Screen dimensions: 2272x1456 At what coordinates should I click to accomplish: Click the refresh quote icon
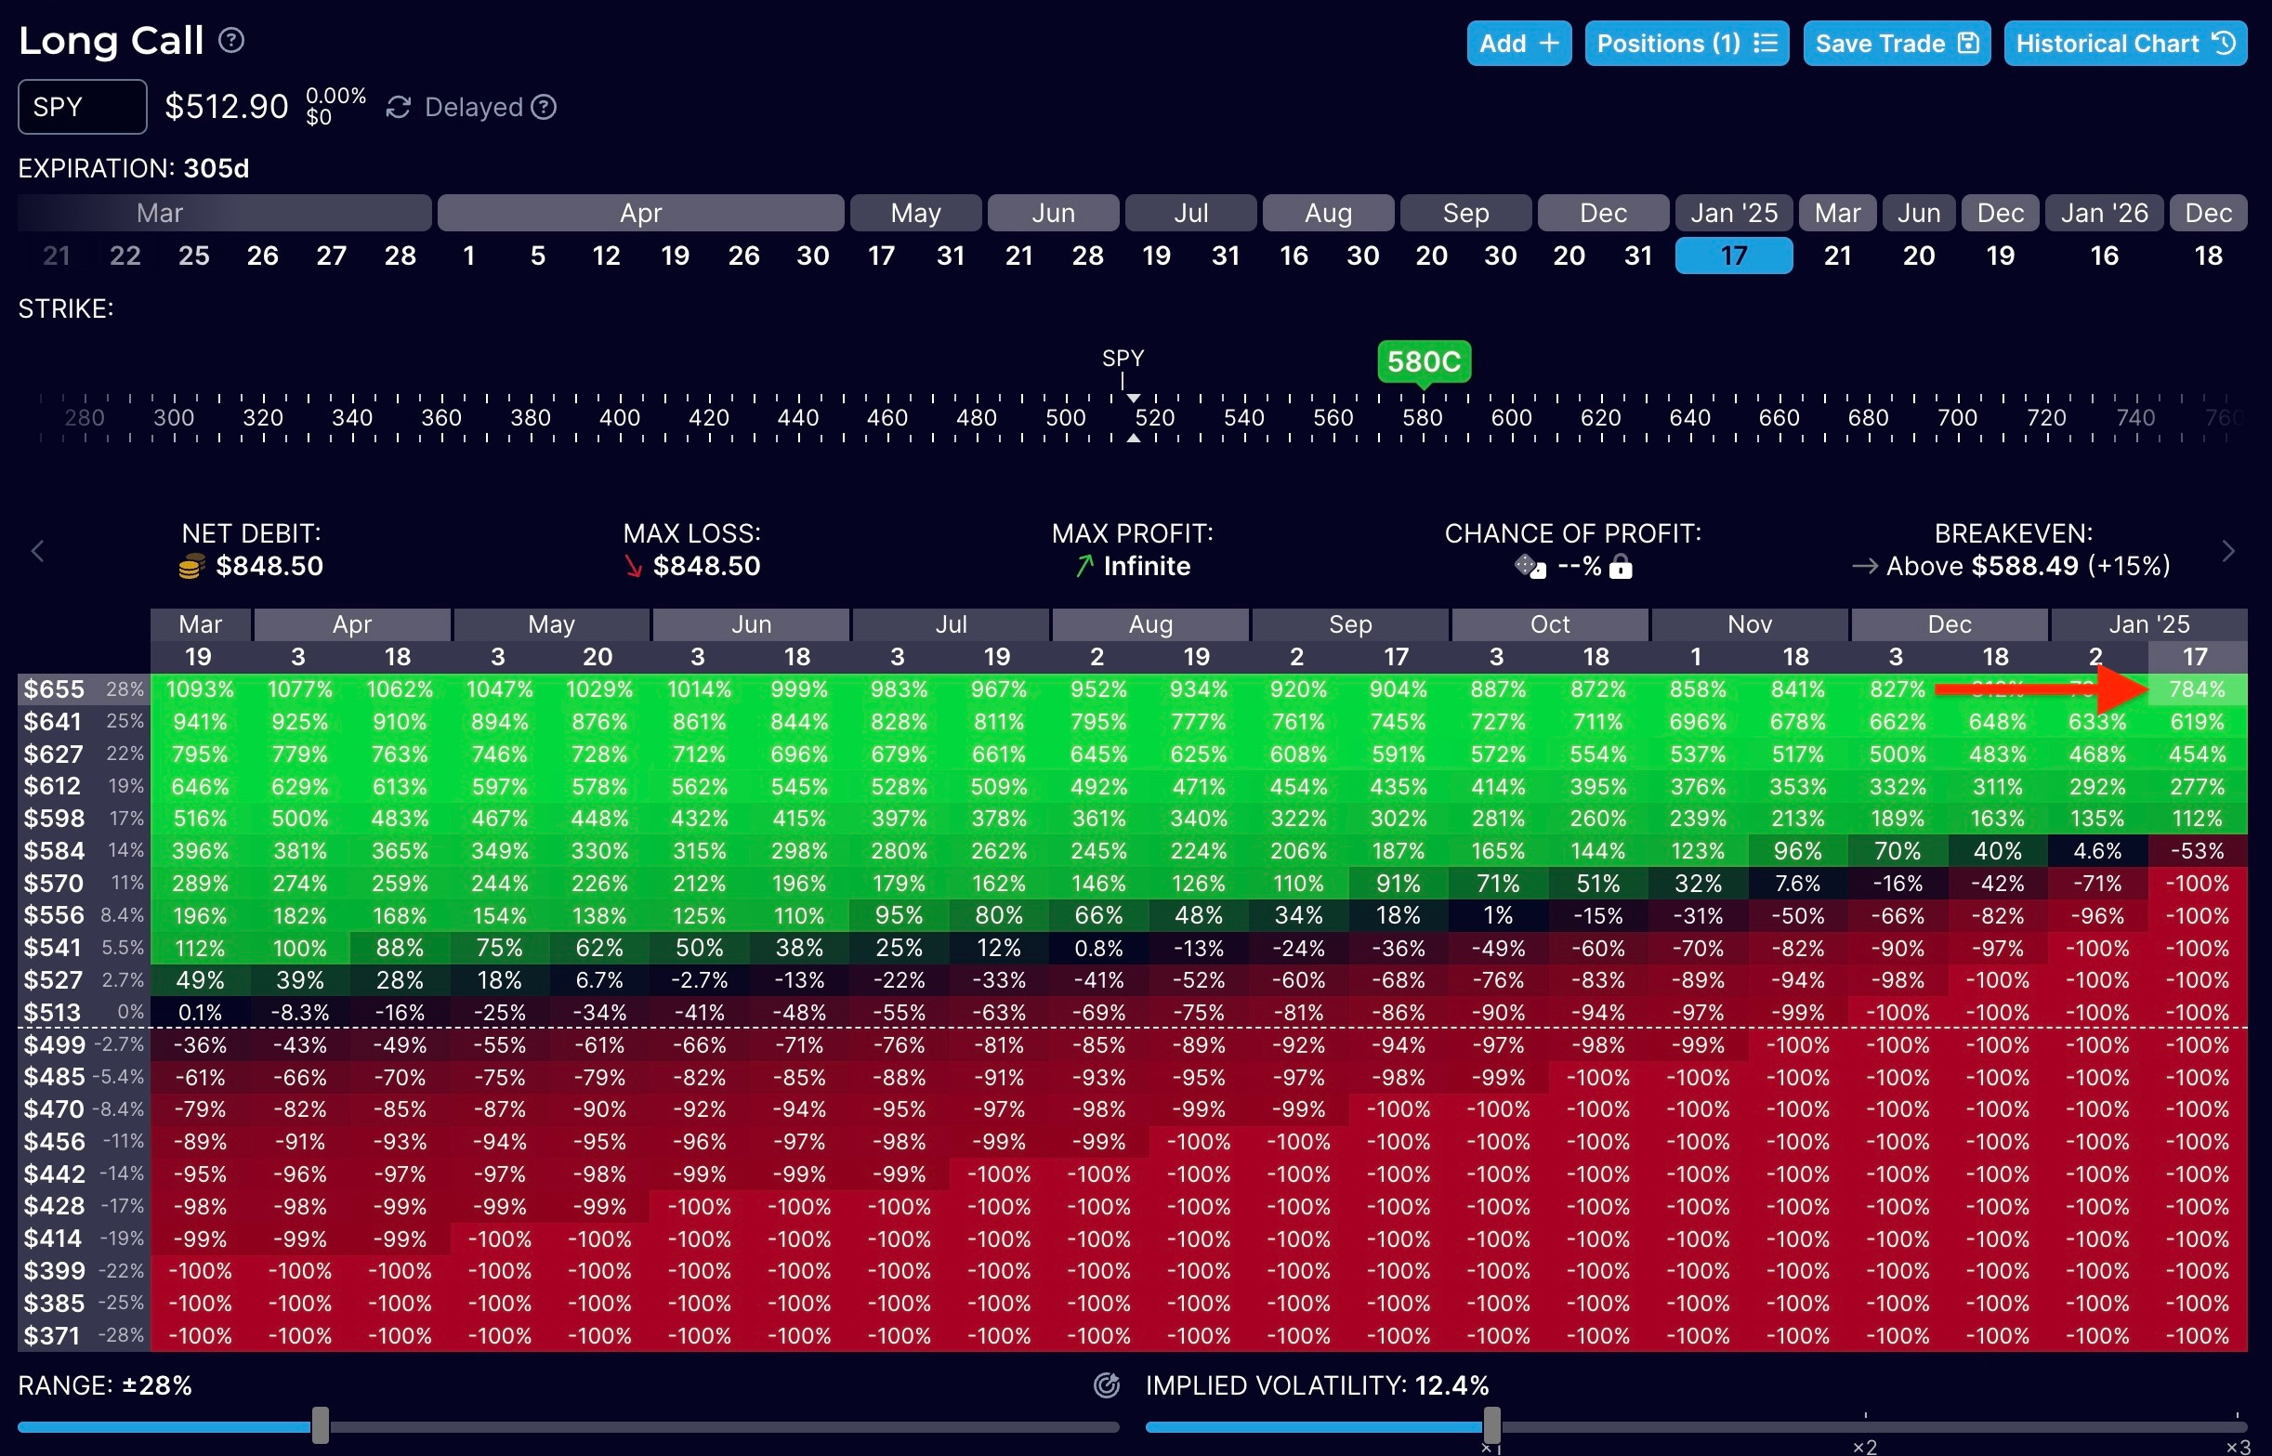point(398,108)
